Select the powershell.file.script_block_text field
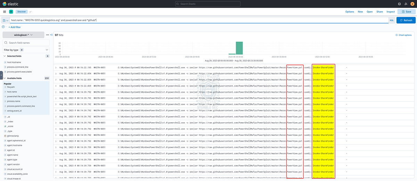Image resolution: width=417 pixels, height=184 pixels. click(22, 97)
